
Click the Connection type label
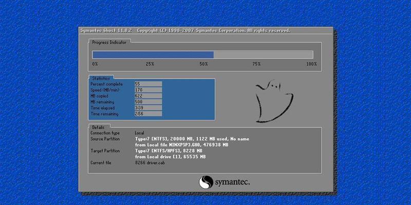(x=105, y=133)
